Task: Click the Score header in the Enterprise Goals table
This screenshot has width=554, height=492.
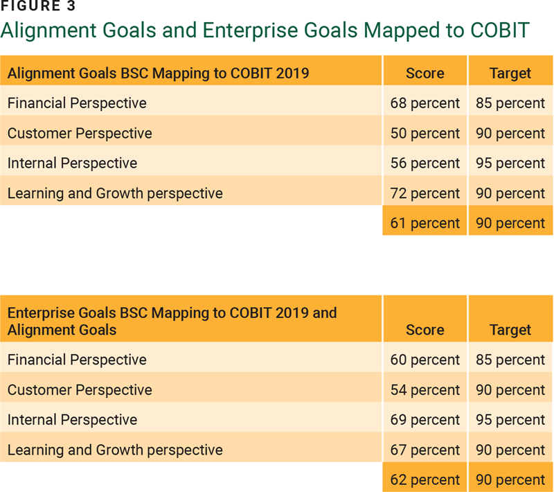Action: coord(425,330)
